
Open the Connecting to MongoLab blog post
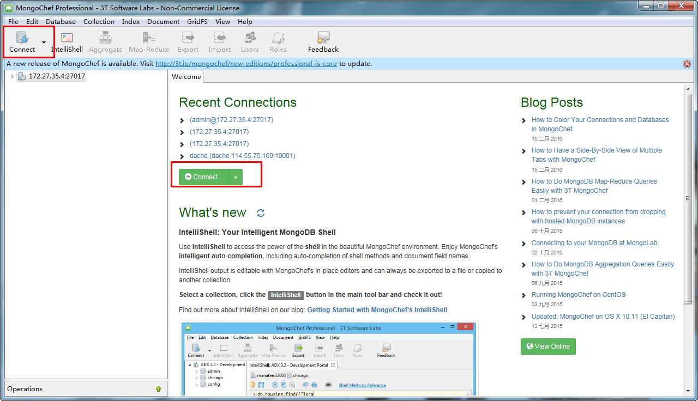pos(594,243)
